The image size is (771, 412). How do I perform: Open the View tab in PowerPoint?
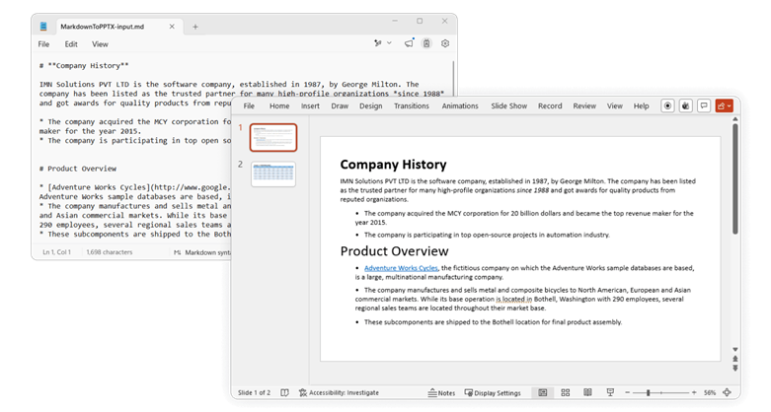click(x=615, y=106)
